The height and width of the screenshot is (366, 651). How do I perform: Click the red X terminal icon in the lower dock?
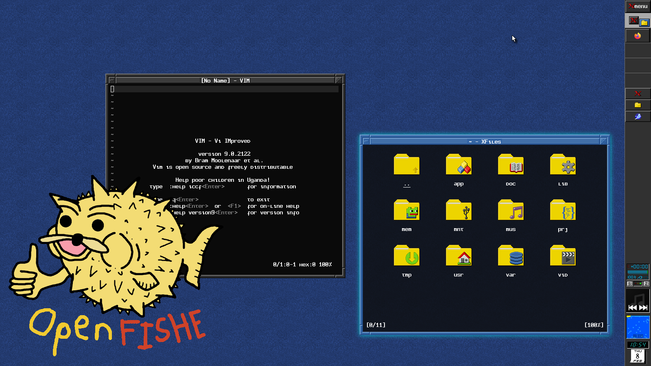[x=638, y=94]
